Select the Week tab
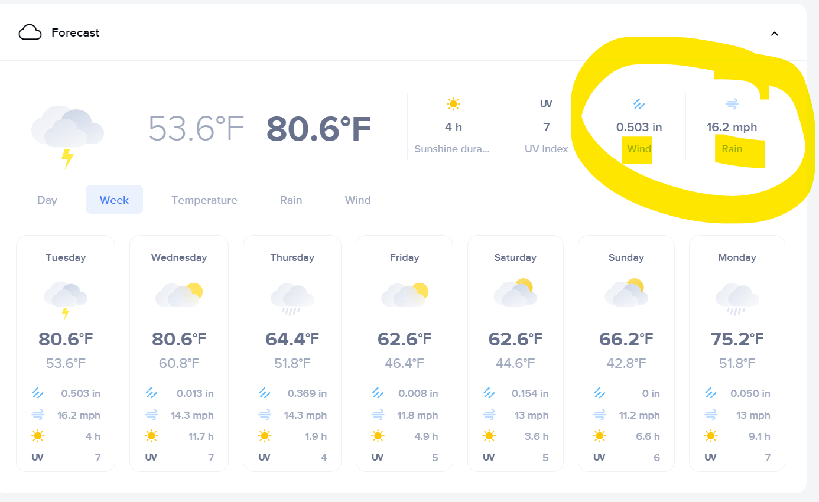Viewport: 819px width, 502px height. coord(114,200)
